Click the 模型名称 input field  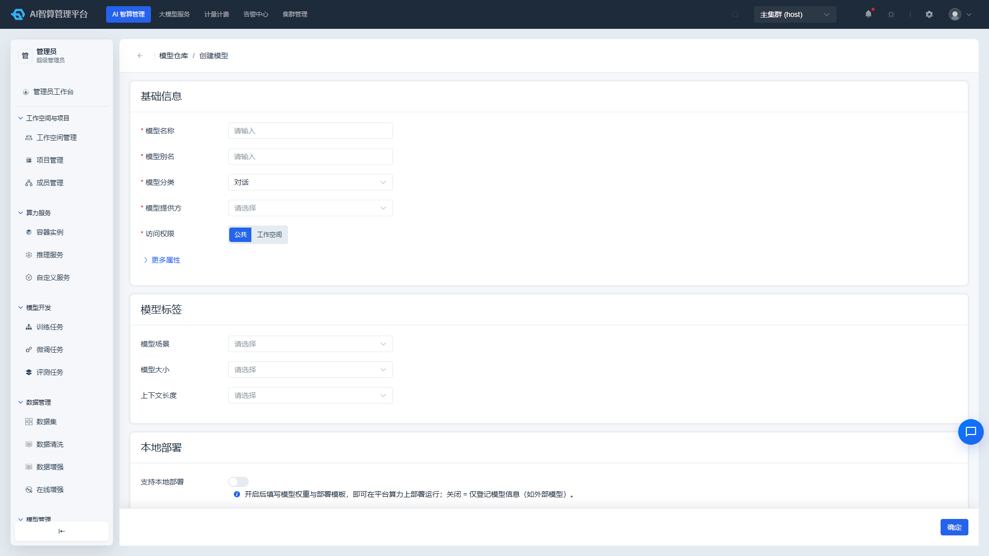(x=311, y=131)
